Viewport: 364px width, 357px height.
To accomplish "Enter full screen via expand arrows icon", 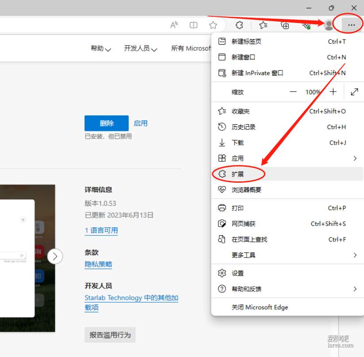I will (354, 92).
